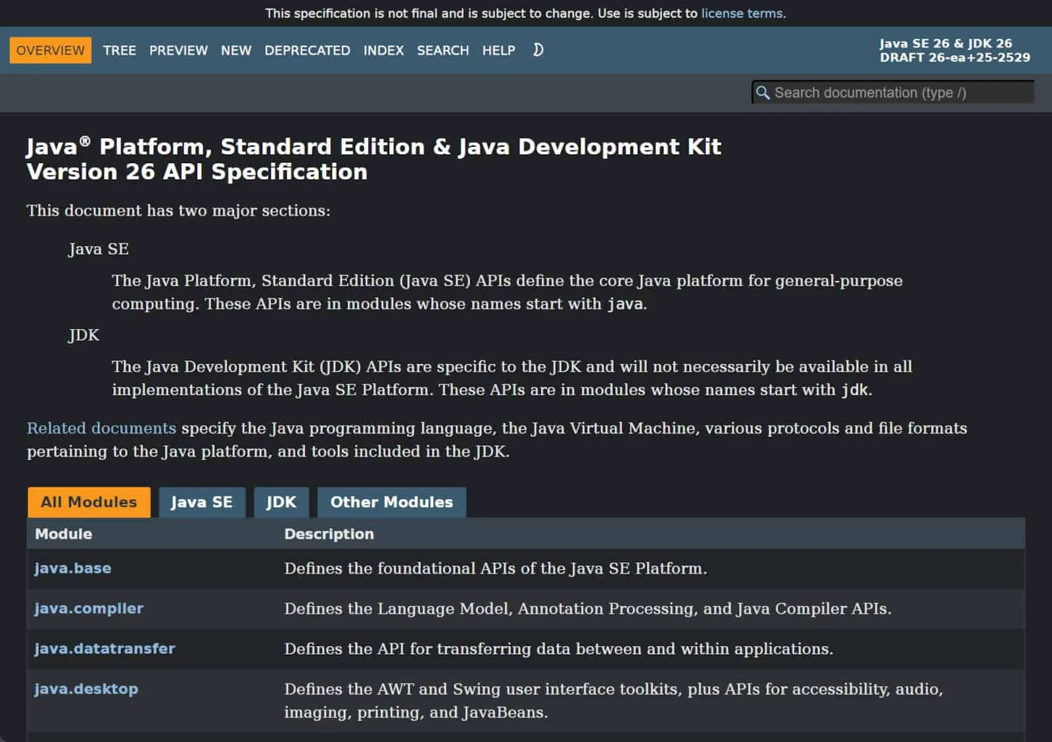Viewport: 1052px width, 742px height.
Task: Toggle the dark/light theme moon icon
Action: pyautogui.click(x=538, y=50)
